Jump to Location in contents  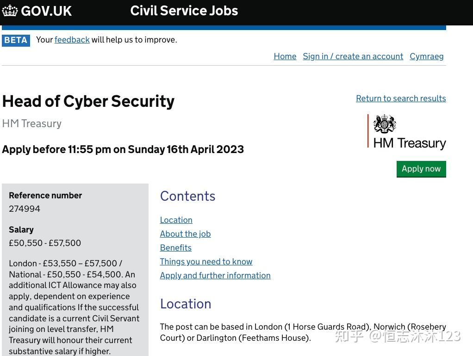[176, 220]
